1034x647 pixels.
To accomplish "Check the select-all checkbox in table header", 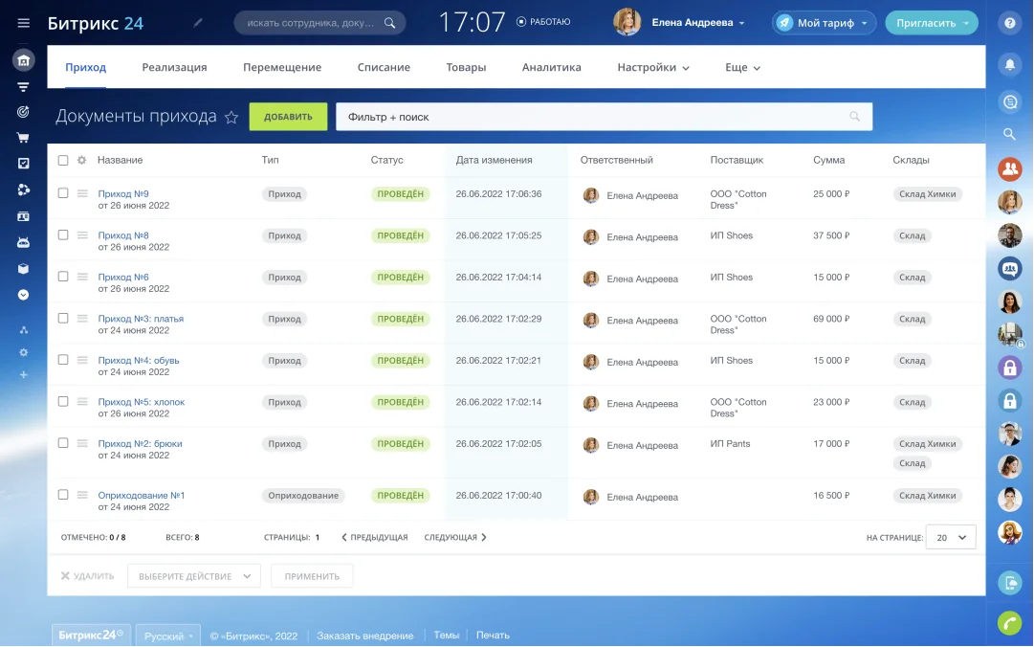I will coord(62,160).
